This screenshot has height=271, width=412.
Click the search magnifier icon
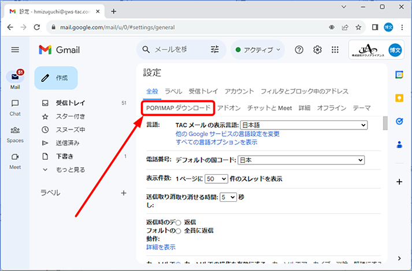click(146, 50)
